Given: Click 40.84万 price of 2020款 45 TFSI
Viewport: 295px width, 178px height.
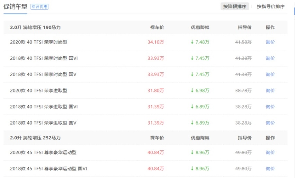Looking at the screenshot, I should 155,152.
